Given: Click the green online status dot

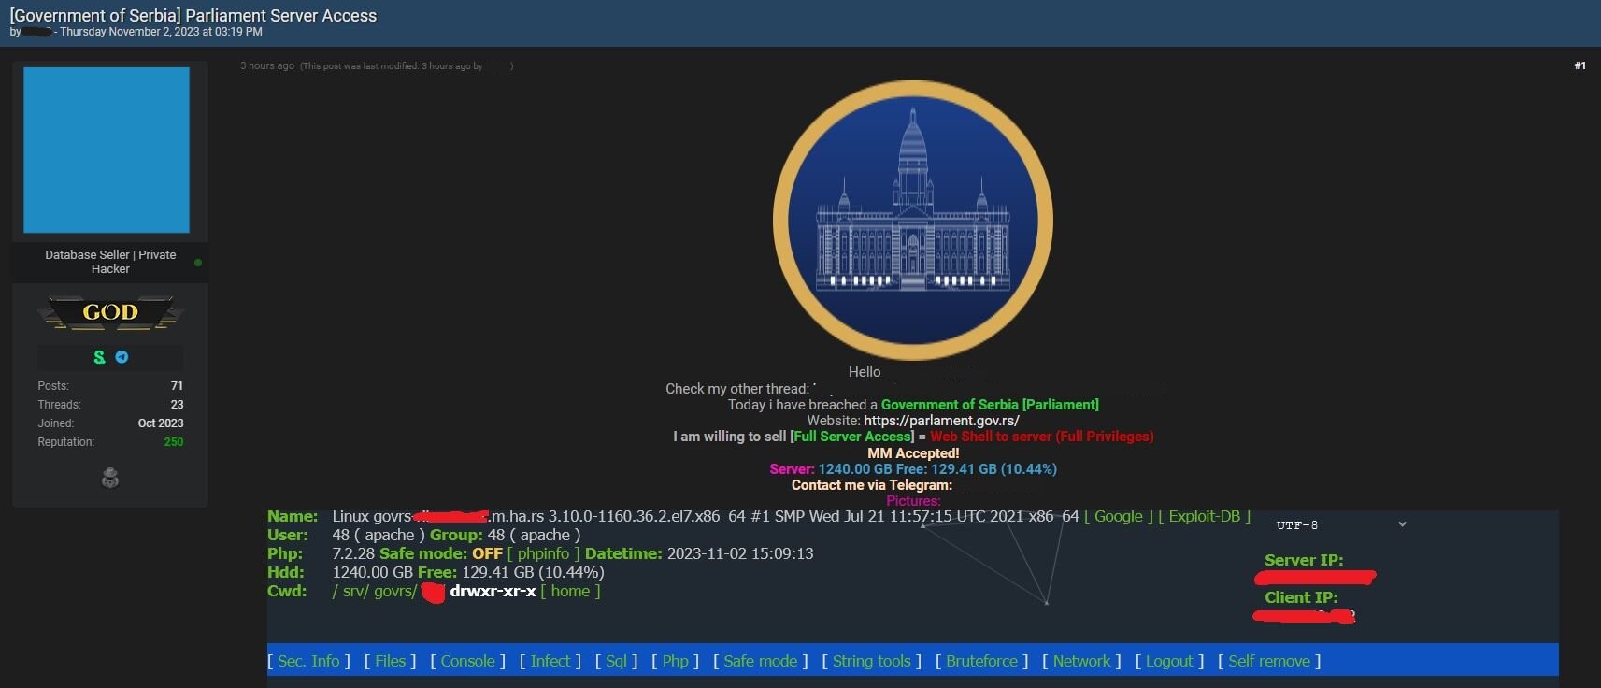Looking at the screenshot, I should click(198, 263).
